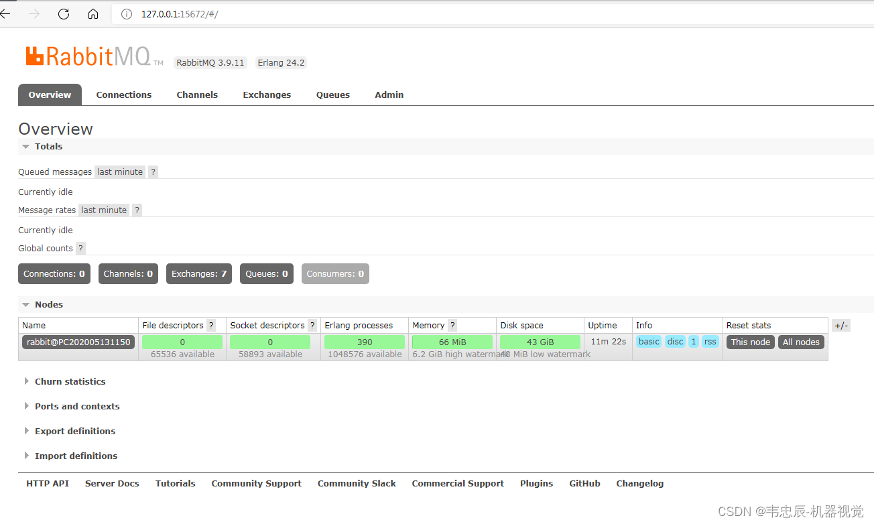
Task: Open help for Socket descriptors column
Action: 312,326
